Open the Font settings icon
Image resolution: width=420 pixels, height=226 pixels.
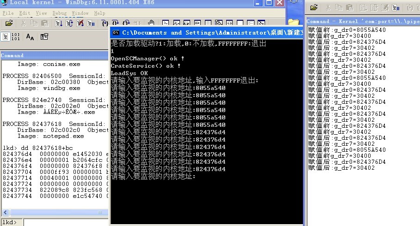click(x=30, y=36)
